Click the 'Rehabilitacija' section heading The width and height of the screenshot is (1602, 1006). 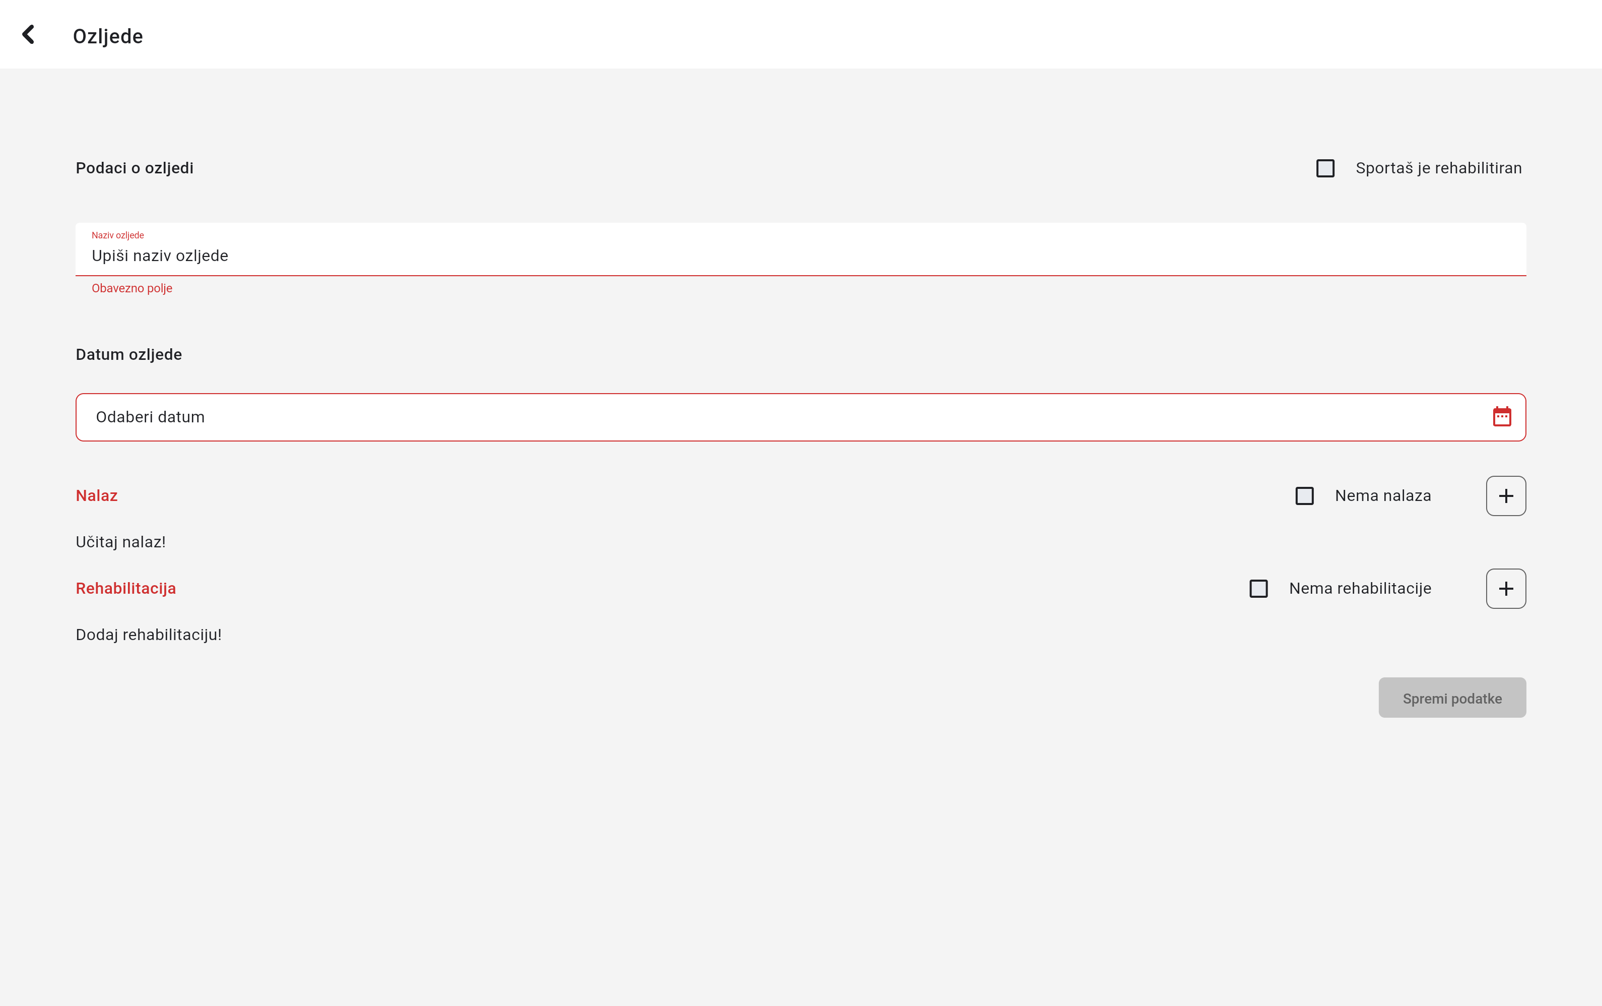[125, 588]
